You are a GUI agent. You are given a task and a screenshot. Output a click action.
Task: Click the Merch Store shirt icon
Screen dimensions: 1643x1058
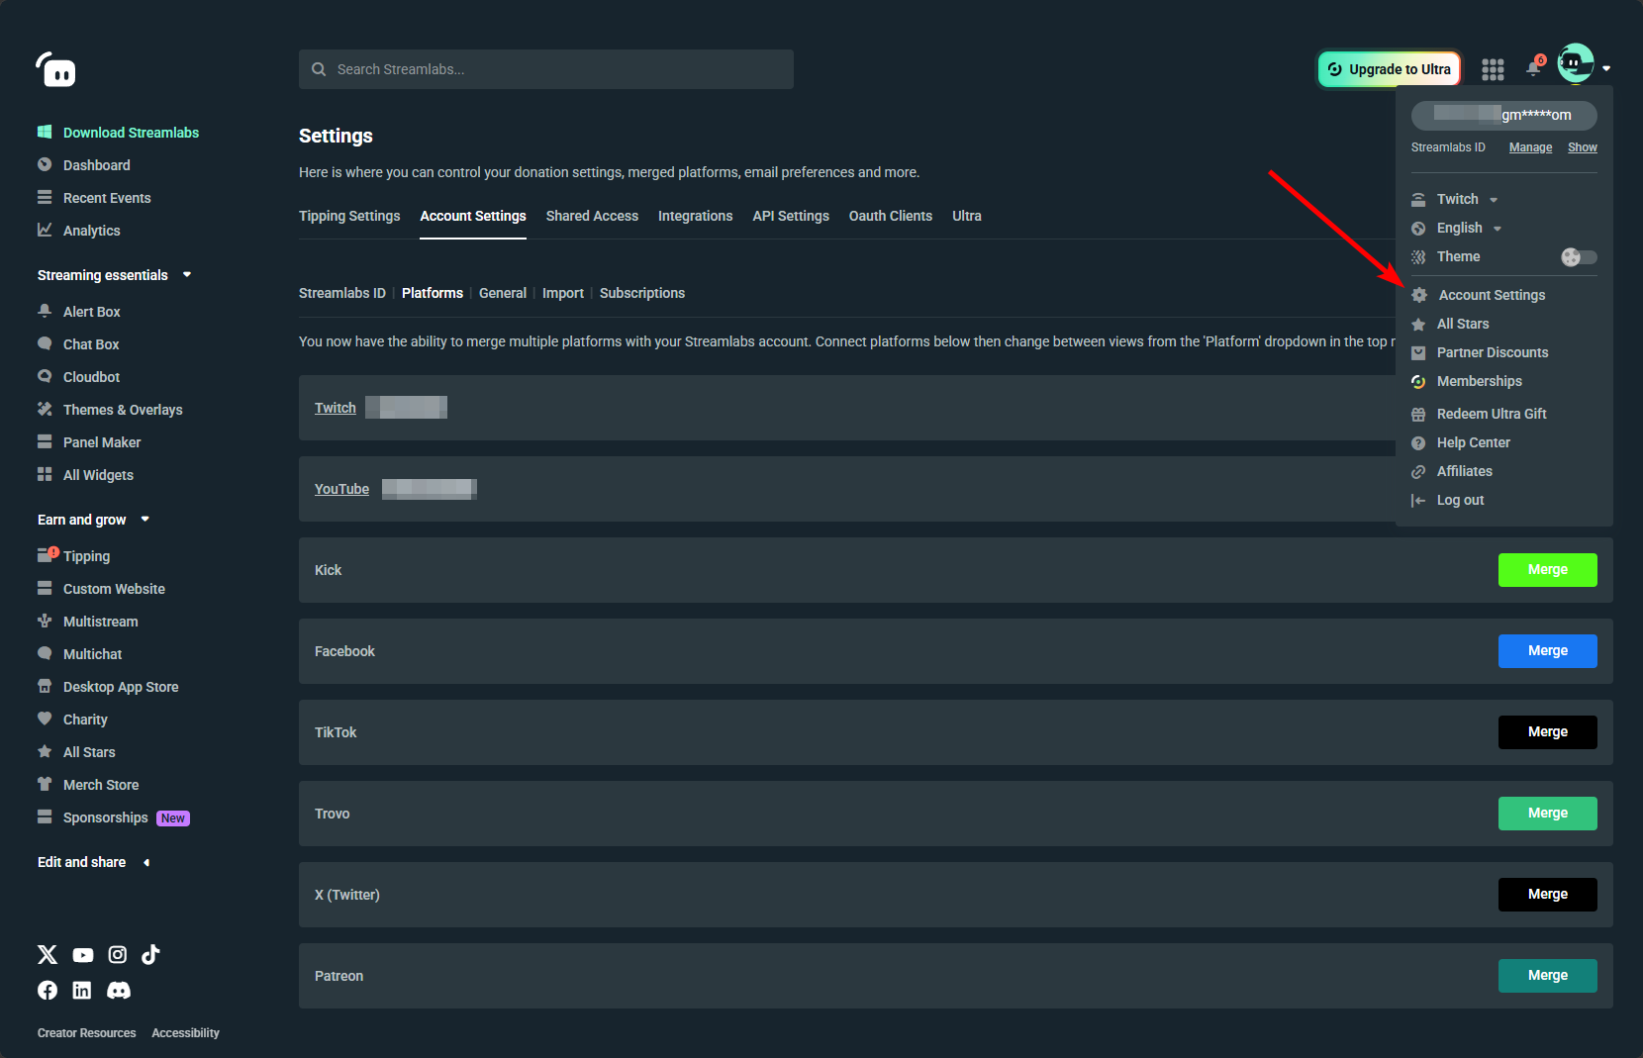pyautogui.click(x=45, y=784)
